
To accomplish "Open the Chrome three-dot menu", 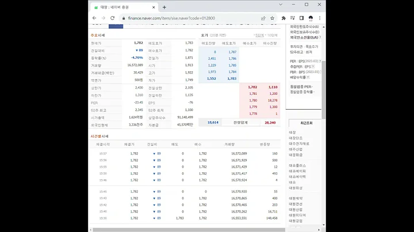I will 320,18.
